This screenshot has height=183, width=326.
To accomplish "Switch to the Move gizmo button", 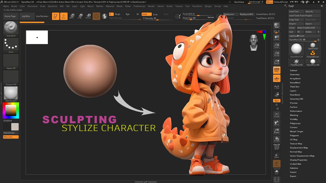I will pos(72,16).
